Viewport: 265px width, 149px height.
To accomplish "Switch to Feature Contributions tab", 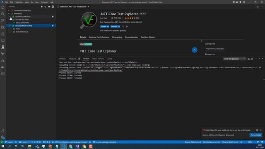I will click(99, 37).
